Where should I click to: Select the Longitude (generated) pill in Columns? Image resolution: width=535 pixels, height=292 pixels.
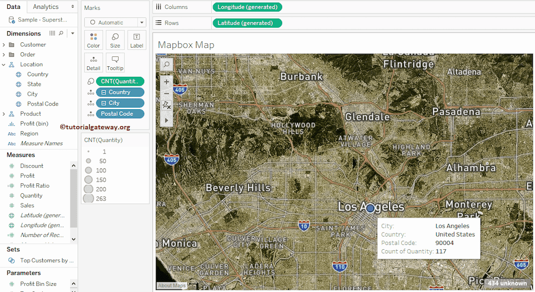[247, 7]
